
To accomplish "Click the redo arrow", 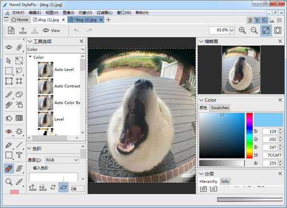I will 89,30.
